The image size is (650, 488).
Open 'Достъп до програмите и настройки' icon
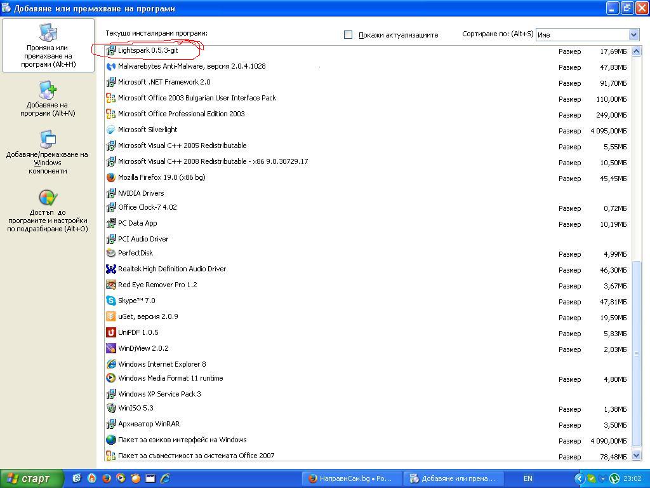tap(48, 198)
